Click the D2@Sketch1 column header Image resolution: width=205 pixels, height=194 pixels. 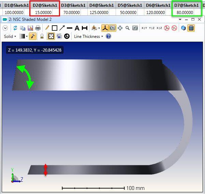pyautogui.click(x=45, y=5)
